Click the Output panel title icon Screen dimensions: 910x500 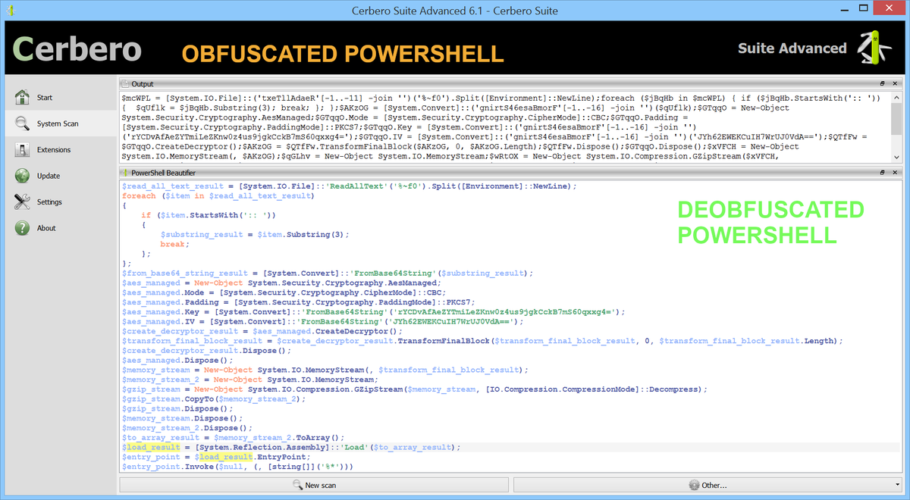coord(125,84)
